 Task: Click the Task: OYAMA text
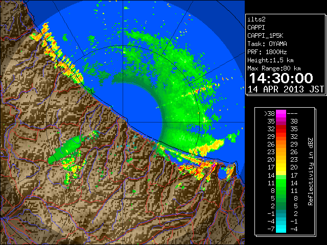pyautogui.click(x=267, y=44)
